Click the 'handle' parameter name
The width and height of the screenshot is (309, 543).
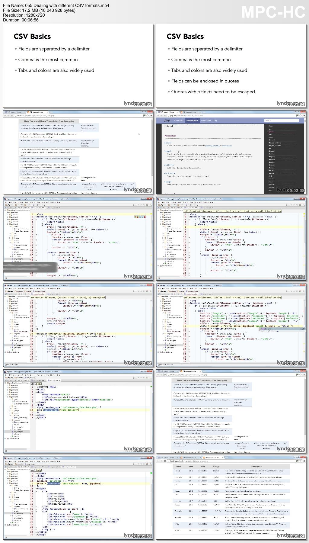click(168, 143)
